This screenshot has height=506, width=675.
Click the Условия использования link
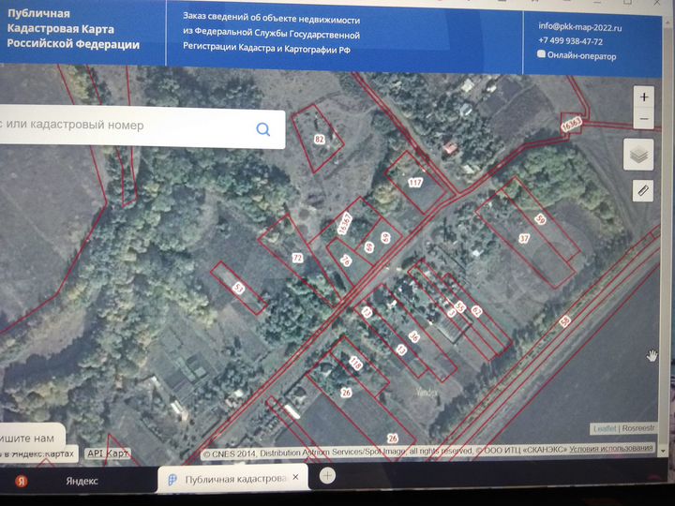coord(611,448)
